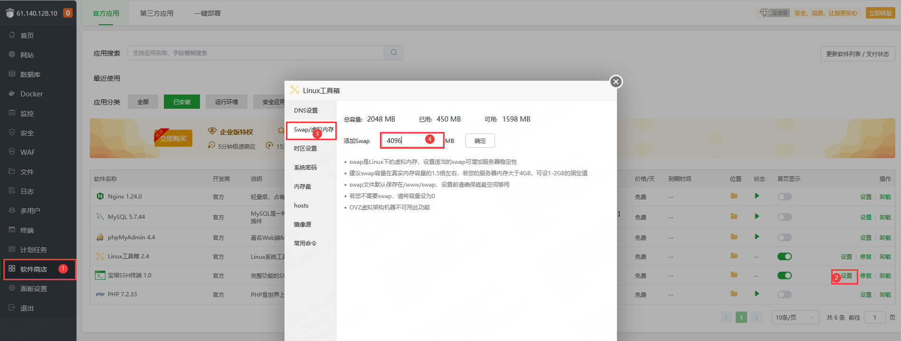Image resolution: width=901 pixels, height=341 pixels.
Task: Click 设置 for Nginx row
Action: coord(866,197)
